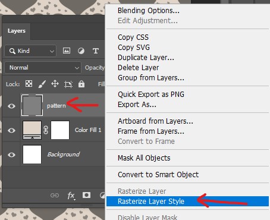Hide the Background layer
270x220 pixels.
11,155
